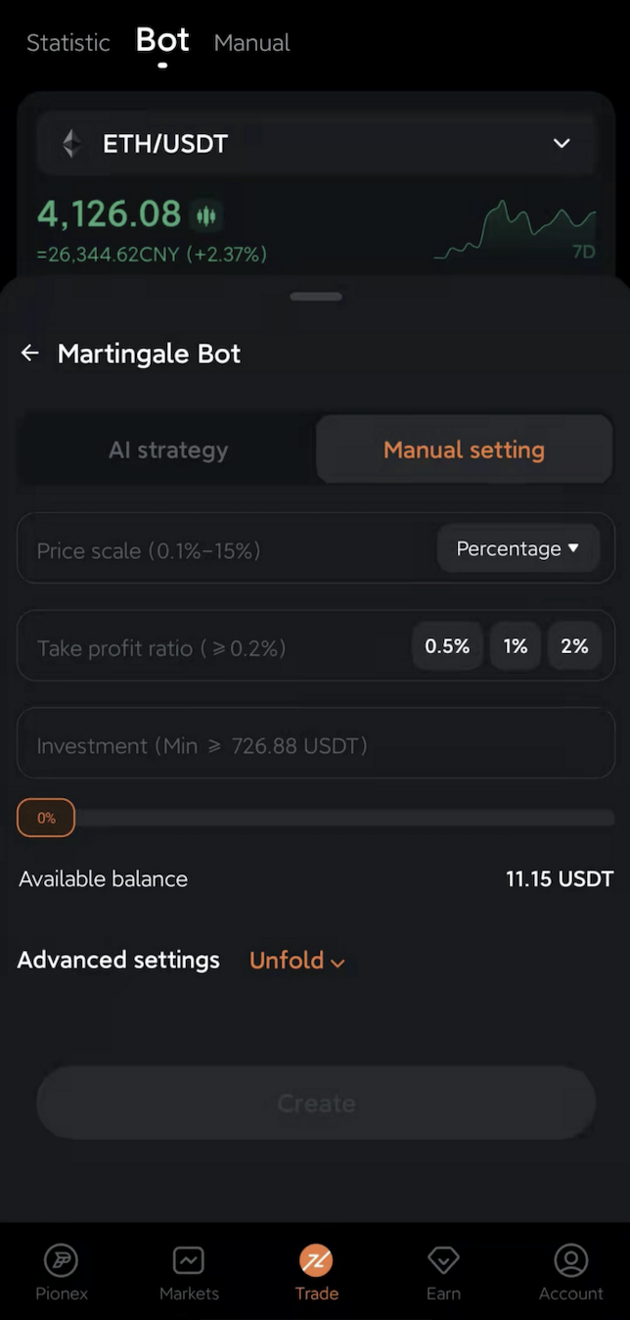Open the Earn section icon
Viewport: 630px width, 1320px height.
click(443, 1260)
